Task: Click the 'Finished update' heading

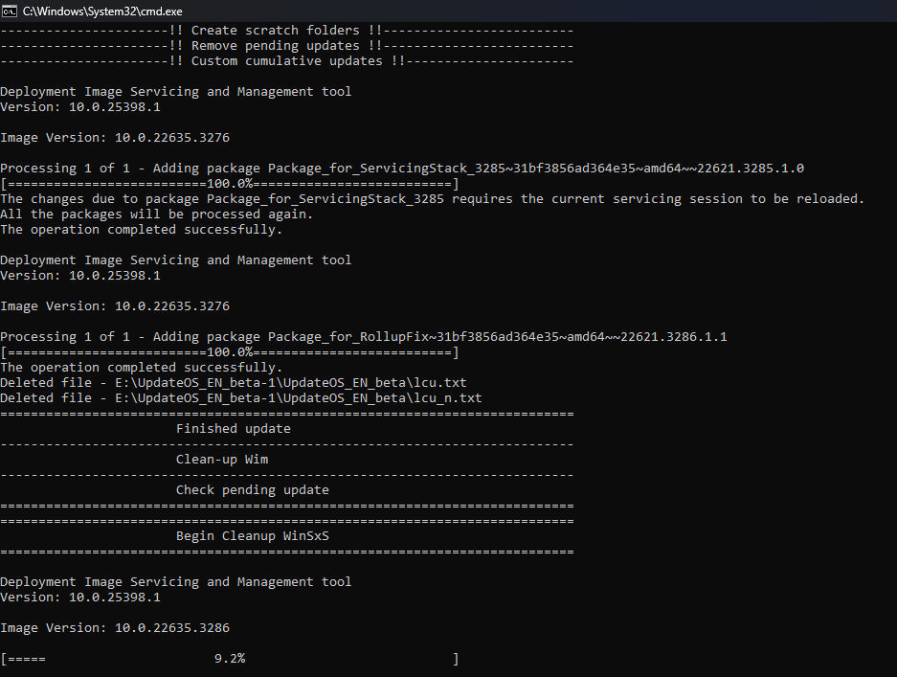Action: click(234, 429)
